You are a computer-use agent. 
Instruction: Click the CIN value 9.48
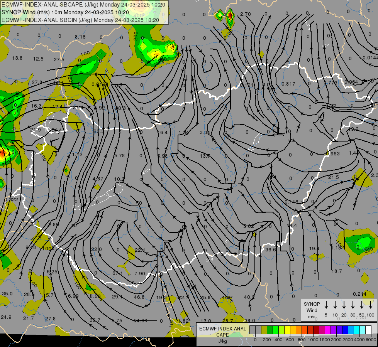[x=31, y=247]
